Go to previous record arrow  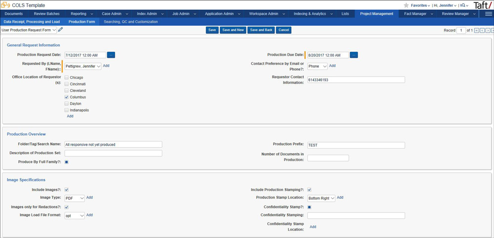click(x=483, y=31)
